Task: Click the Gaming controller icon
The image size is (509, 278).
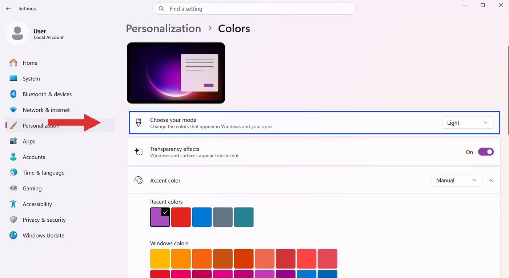Action: click(x=13, y=188)
